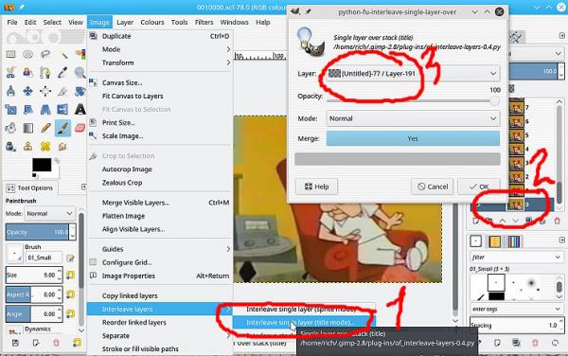Toggle the Aspect Ratio link chain icon
568x356 pixels.
point(70,294)
